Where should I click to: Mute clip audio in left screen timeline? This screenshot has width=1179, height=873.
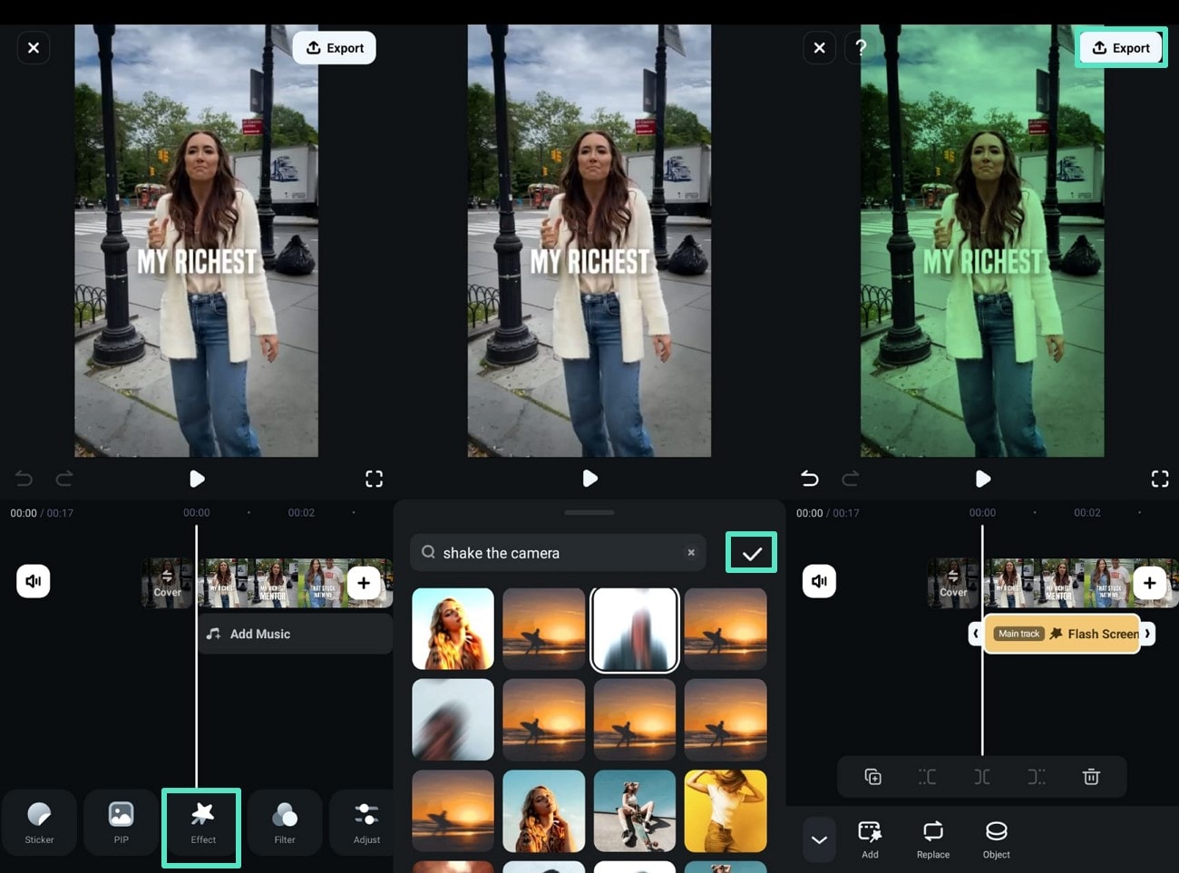pos(34,581)
